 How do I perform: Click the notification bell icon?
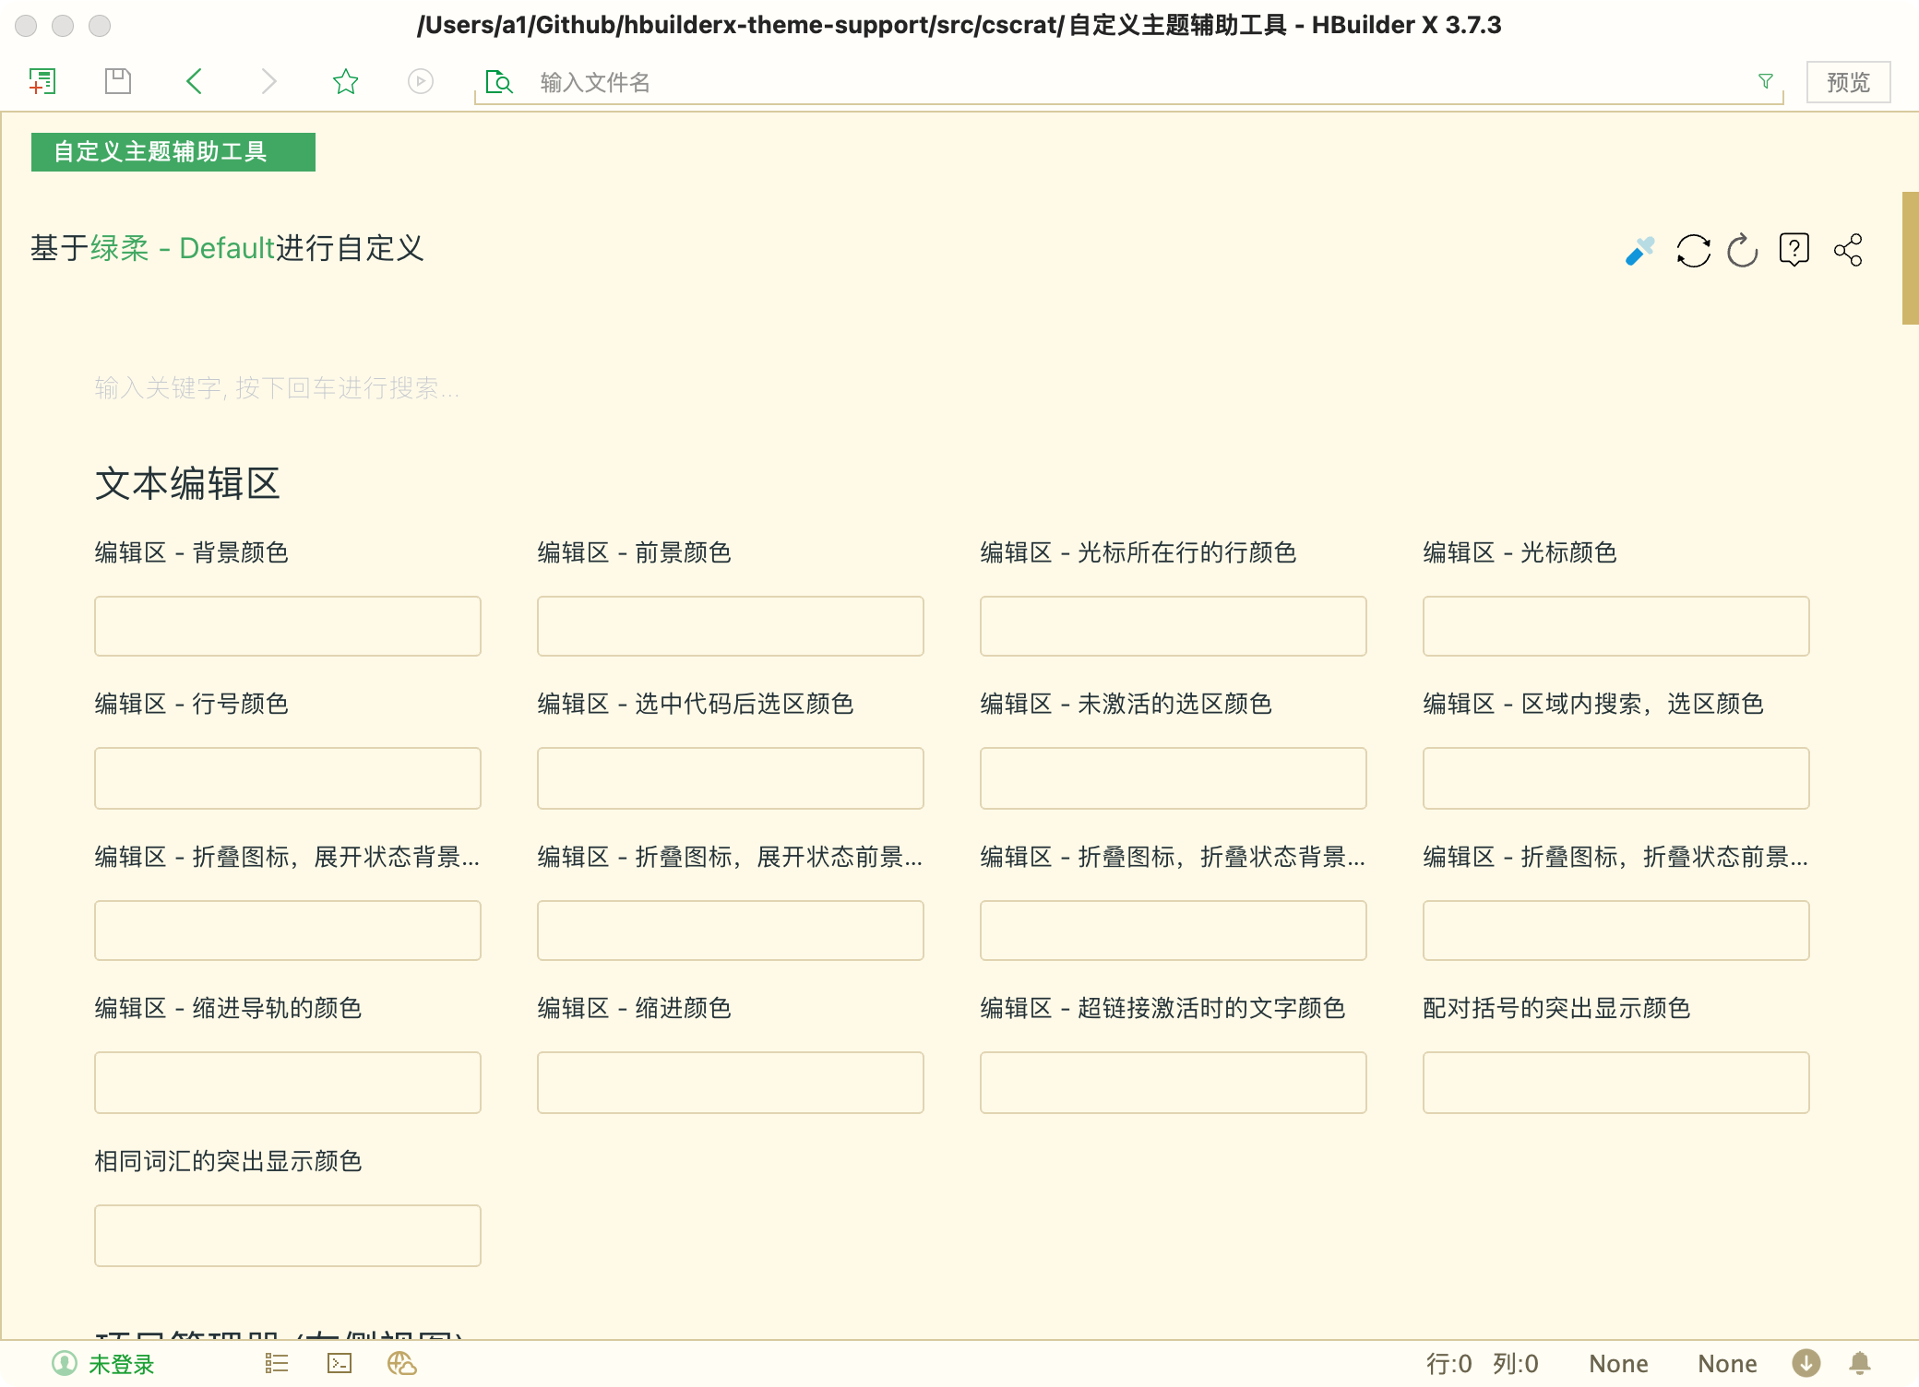(1860, 1363)
